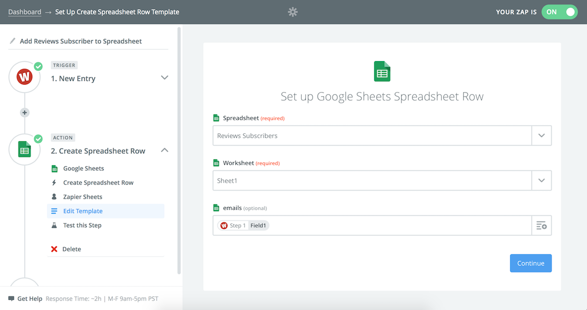Click the Google Sheets icon beside Google Sheets submenu
The width and height of the screenshot is (587, 310).
[54, 168]
